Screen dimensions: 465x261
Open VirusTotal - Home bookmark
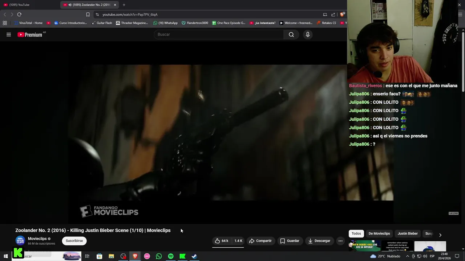(x=28, y=23)
